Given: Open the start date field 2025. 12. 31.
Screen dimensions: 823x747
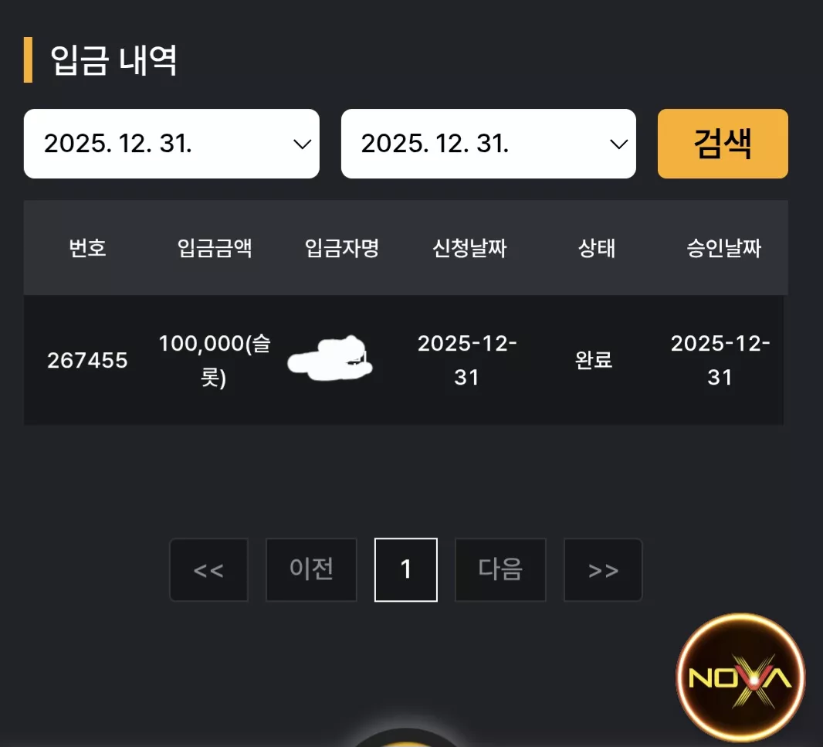Looking at the screenshot, I should click(171, 144).
